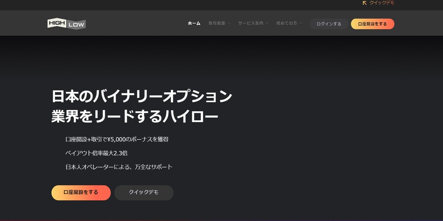Click text 口座開設+取引で¥5,000のボーナスを獲得
This screenshot has height=221, width=443.
[117, 139]
